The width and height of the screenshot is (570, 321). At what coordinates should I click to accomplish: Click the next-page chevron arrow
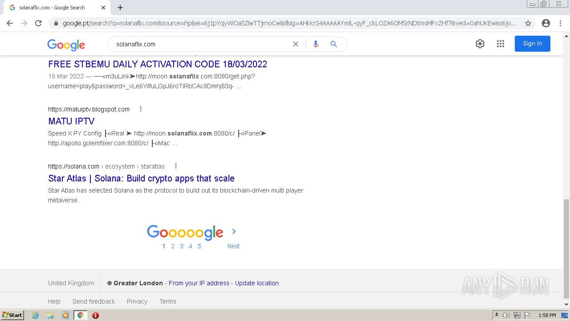click(234, 231)
